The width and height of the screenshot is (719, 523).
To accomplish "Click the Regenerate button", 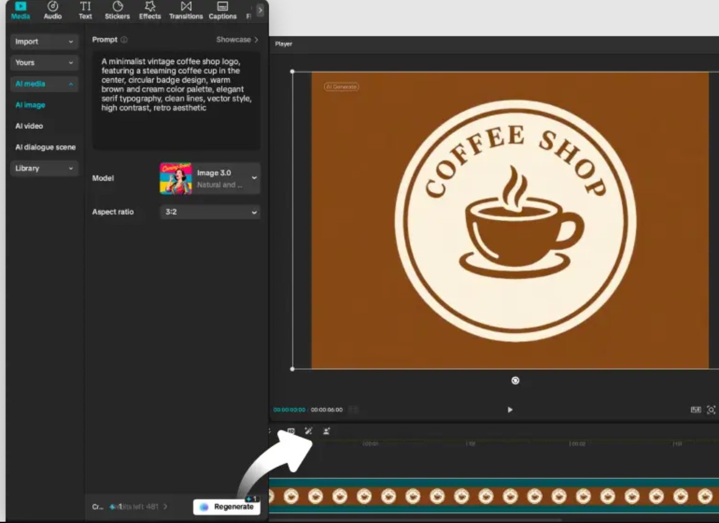I will 227,506.
